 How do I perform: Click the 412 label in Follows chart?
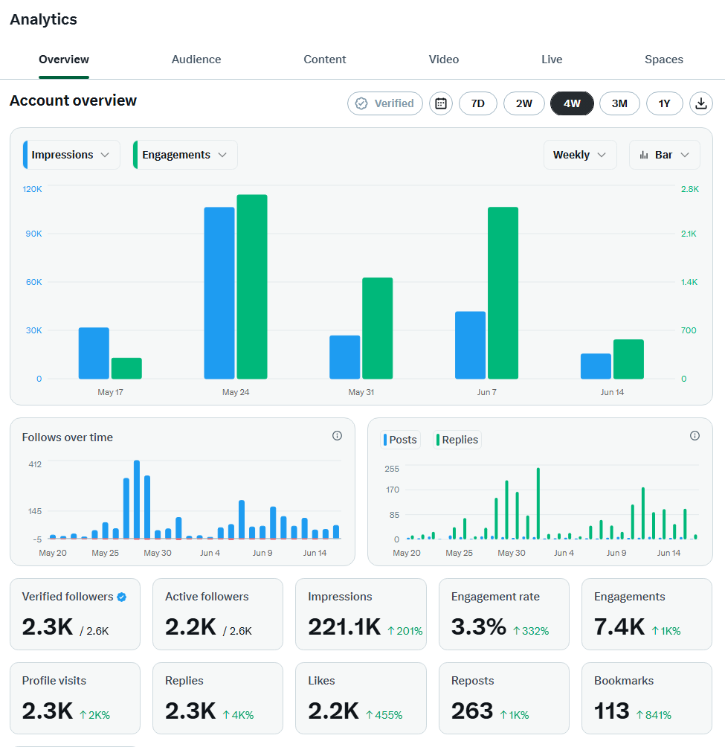click(35, 464)
